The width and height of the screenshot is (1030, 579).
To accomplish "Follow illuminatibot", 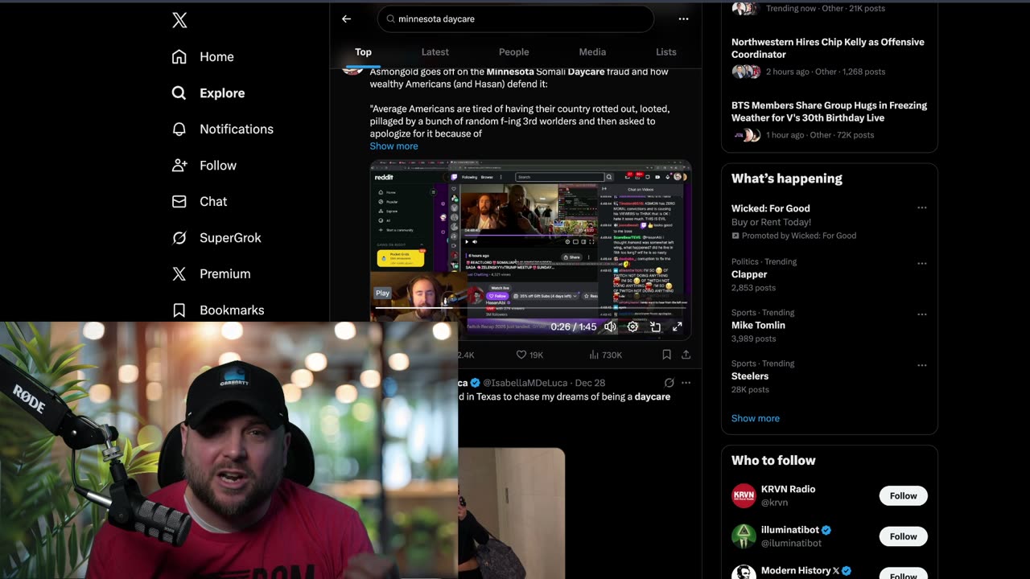I will click(903, 536).
